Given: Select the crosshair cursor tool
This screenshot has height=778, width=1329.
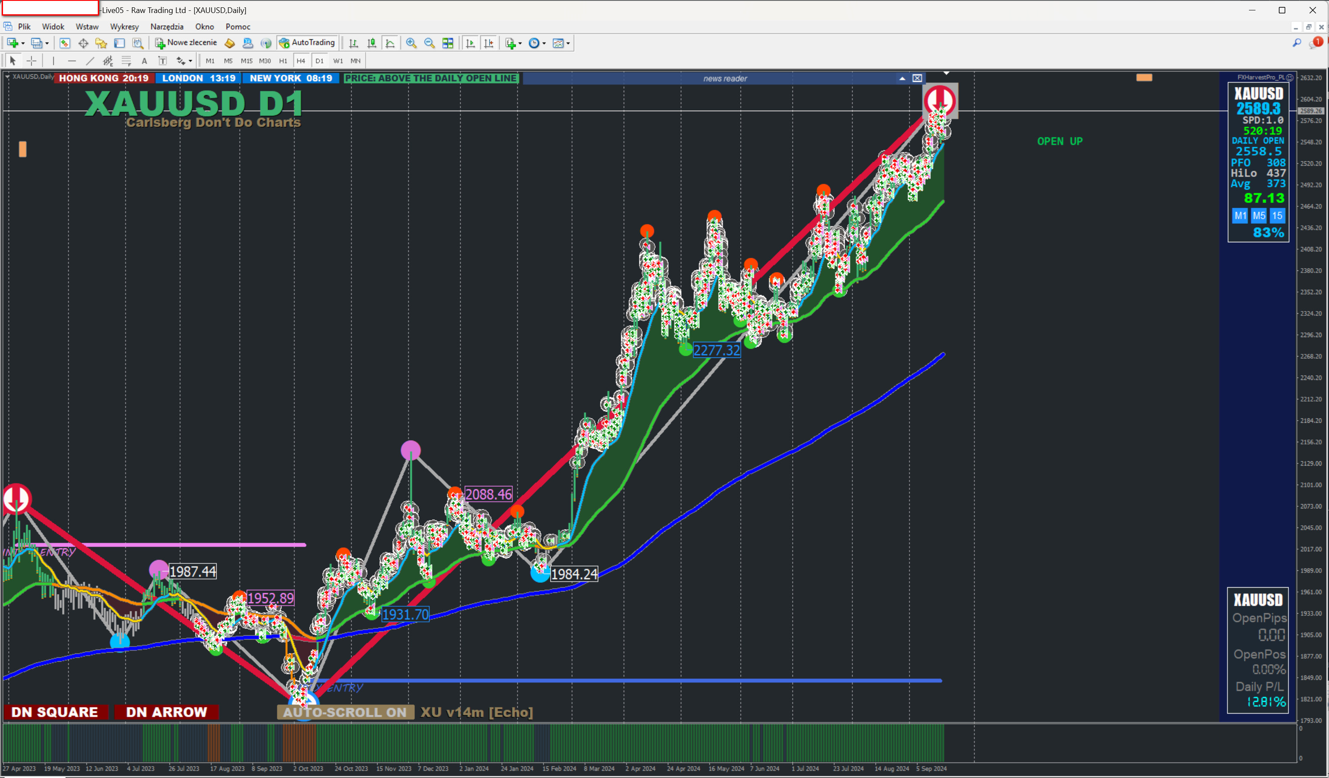Looking at the screenshot, I should (x=32, y=61).
